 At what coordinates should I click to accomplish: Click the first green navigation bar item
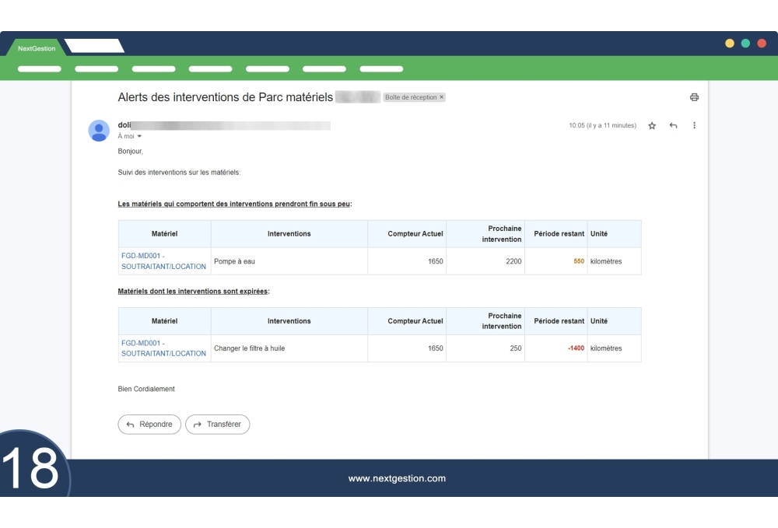pyautogui.click(x=39, y=68)
